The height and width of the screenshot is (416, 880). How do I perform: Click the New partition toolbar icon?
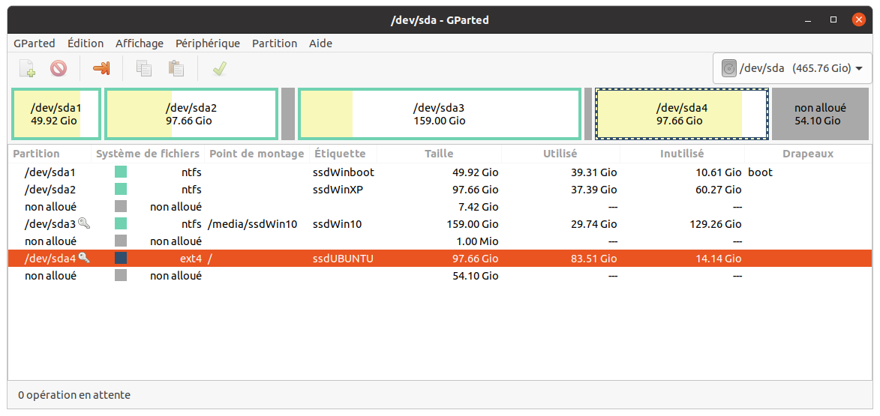click(x=27, y=69)
